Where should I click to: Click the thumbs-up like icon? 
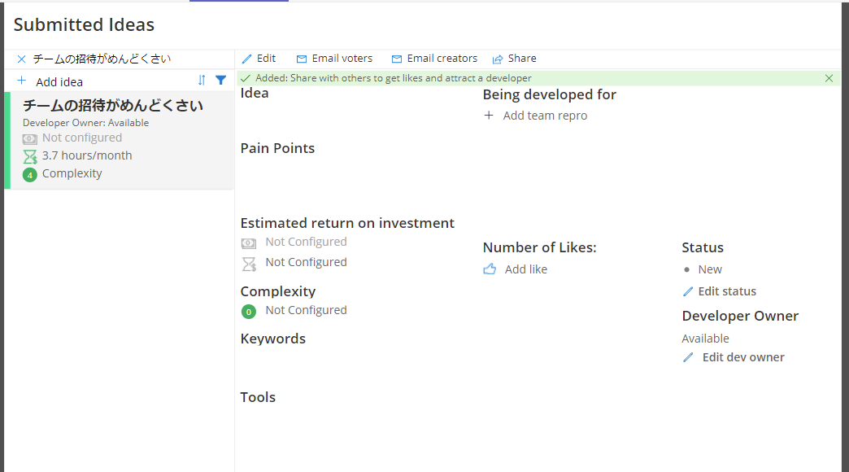click(x=490, y=269)
